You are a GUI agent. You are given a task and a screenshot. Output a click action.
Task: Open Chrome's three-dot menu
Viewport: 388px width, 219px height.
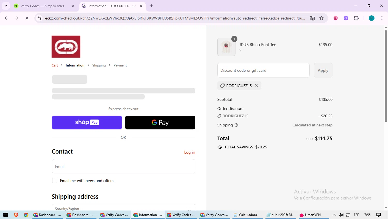(x=382, y=18)
